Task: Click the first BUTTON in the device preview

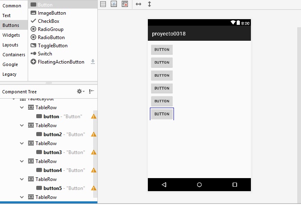Action: point(162,50)
